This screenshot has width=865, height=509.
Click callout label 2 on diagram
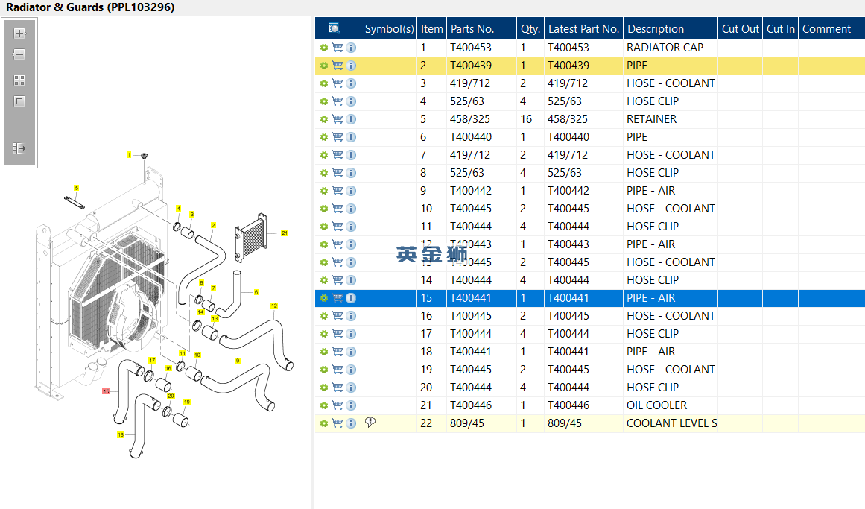(213, 225)
